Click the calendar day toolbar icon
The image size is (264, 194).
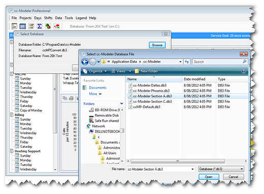click(14, 26)
